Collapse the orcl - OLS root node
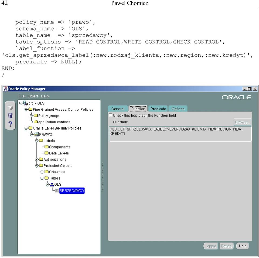Screen dimensions: 259x258 (x=21, y=103)
